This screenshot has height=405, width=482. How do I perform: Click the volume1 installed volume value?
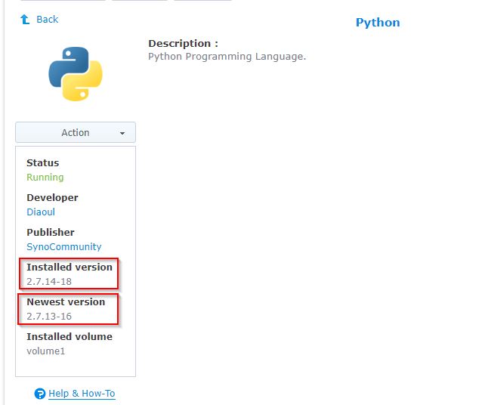[46, 351]
